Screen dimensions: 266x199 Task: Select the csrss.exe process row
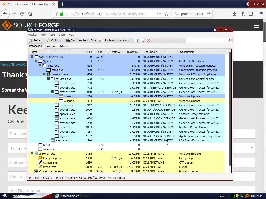pyautogui.click(x=127, y=70)
